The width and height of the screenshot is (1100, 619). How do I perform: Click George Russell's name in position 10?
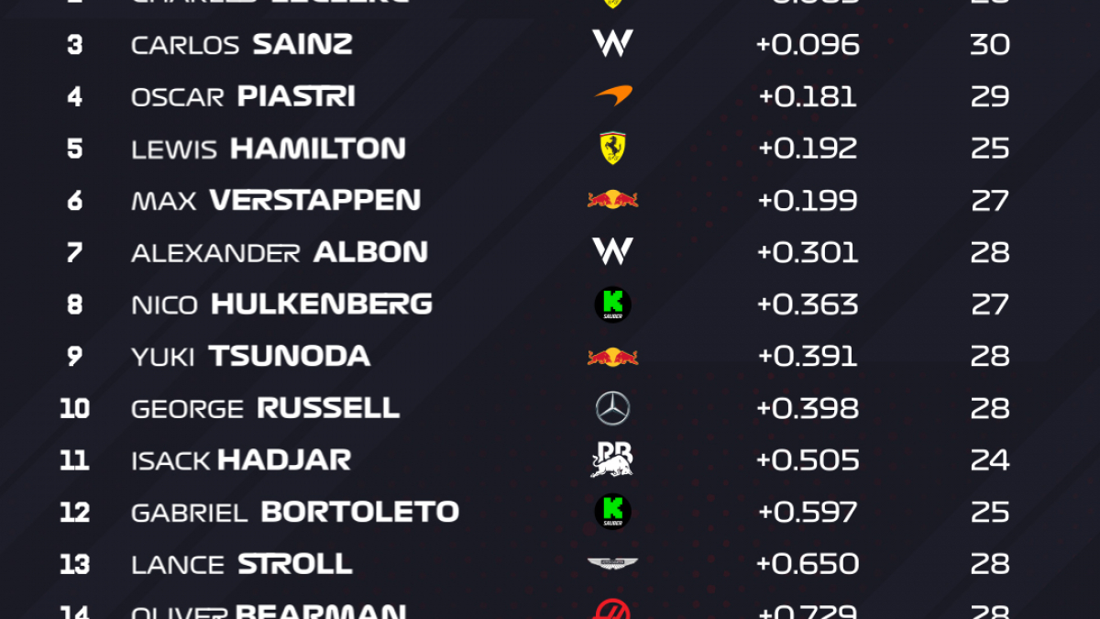tap(265, 408)
